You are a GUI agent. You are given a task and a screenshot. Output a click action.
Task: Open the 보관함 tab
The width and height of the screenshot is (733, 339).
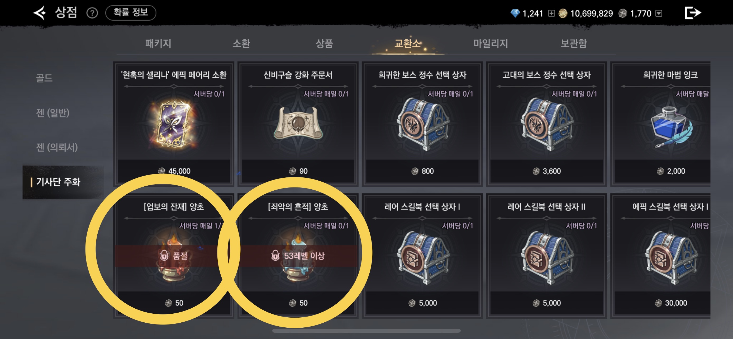tap(574, 44)
